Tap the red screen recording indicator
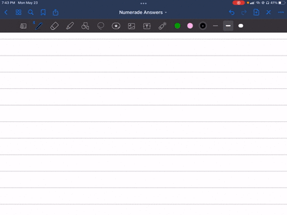This screenshot has height=215, width=287. pyautogui.click(x=239, y=3)
